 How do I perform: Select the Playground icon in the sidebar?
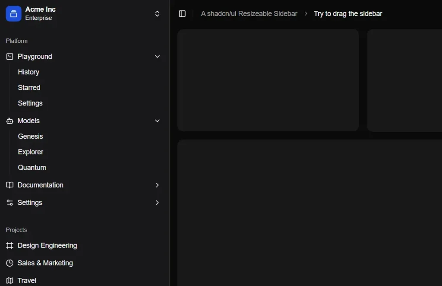9,56
